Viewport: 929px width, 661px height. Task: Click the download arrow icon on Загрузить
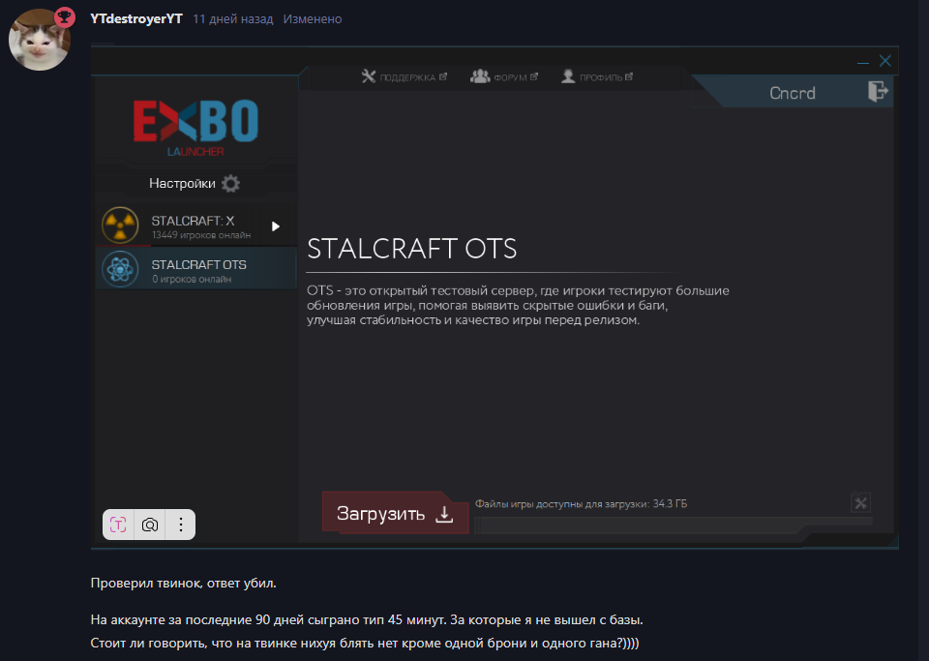point(444,514)
